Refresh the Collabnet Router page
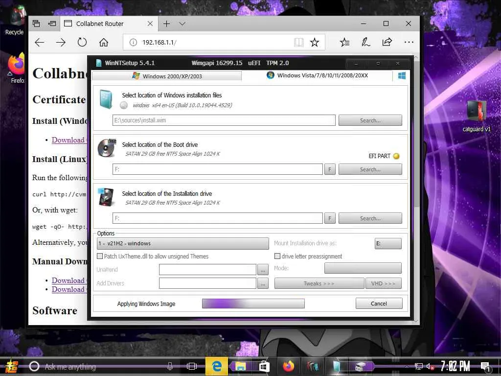The height and width of the screenshot is (376, 501). click(x=82, y=42)
